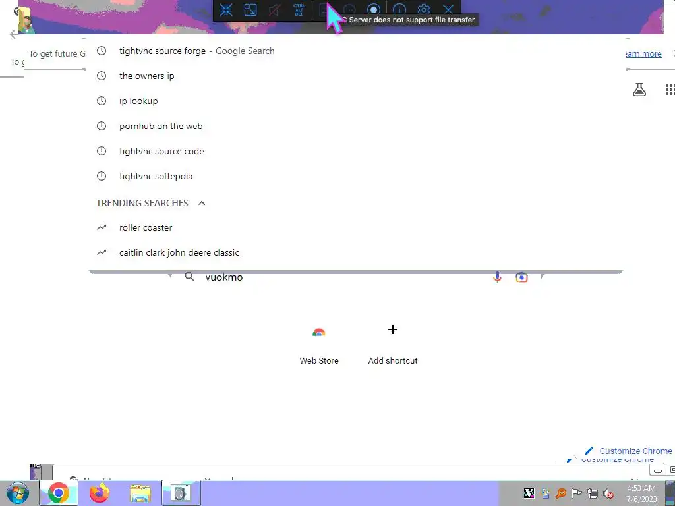
Task: Start voice search with microphone icon
Action: pos(497,277)
